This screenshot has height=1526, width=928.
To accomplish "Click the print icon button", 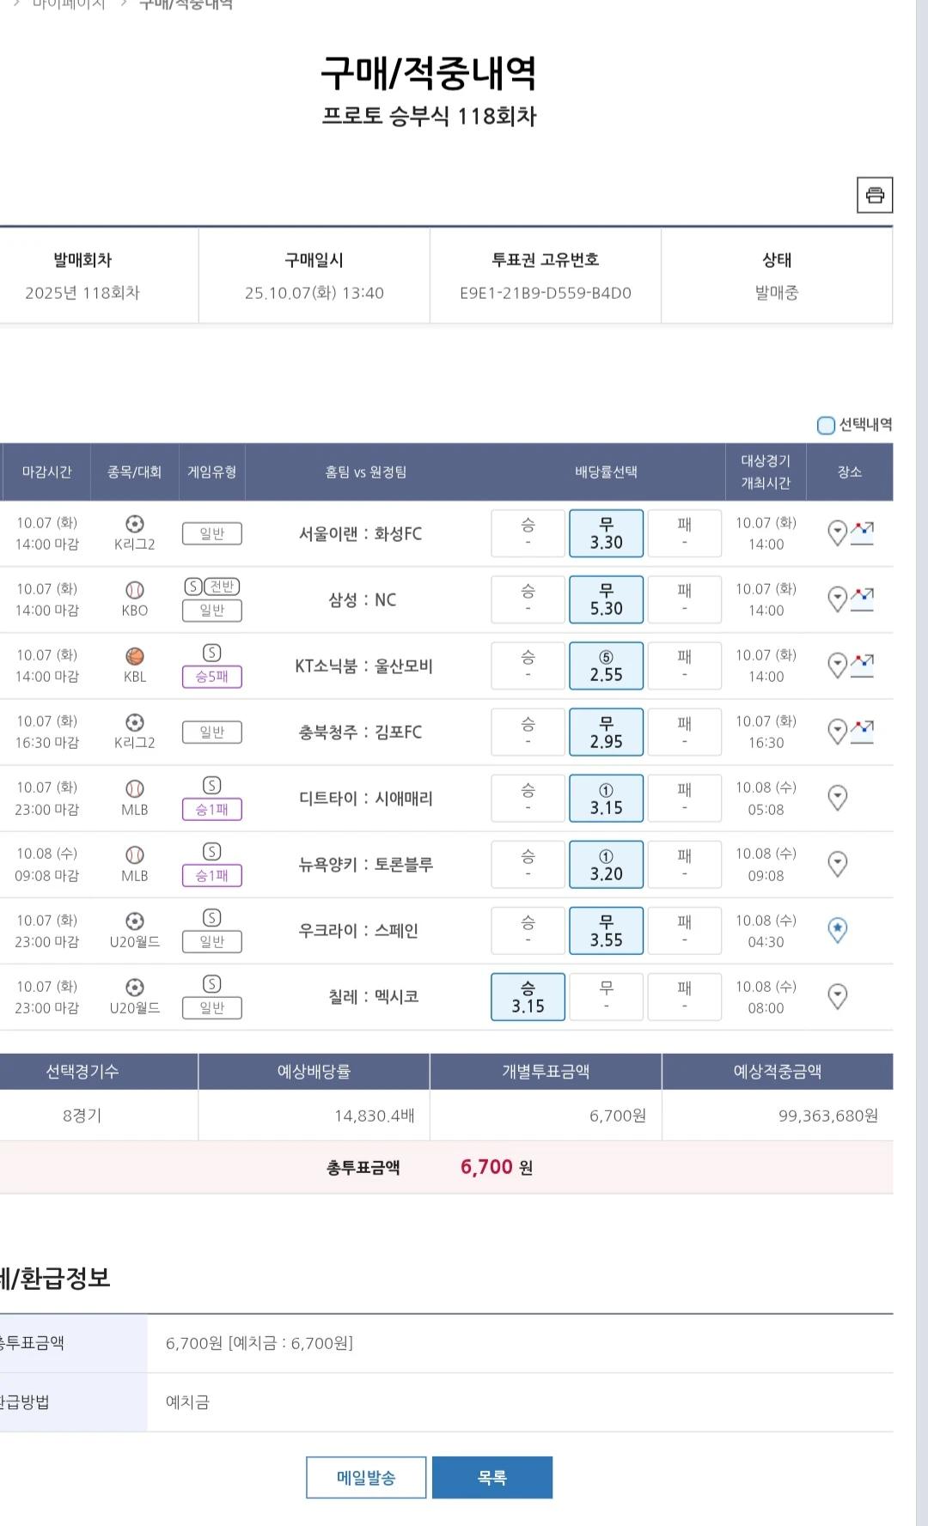I will [x=875, y=195].
